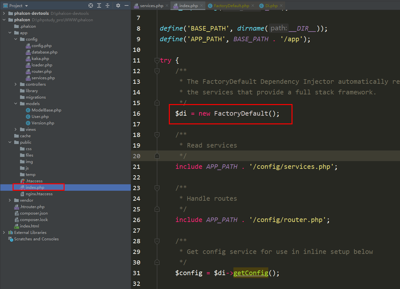Open the Project panel settings gear
The image size is (400, 289).
point(118,5)
